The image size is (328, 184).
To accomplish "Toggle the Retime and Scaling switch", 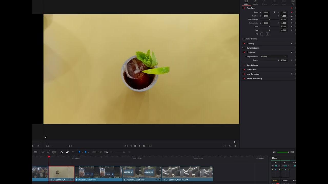I will click(x=244, y=78).
